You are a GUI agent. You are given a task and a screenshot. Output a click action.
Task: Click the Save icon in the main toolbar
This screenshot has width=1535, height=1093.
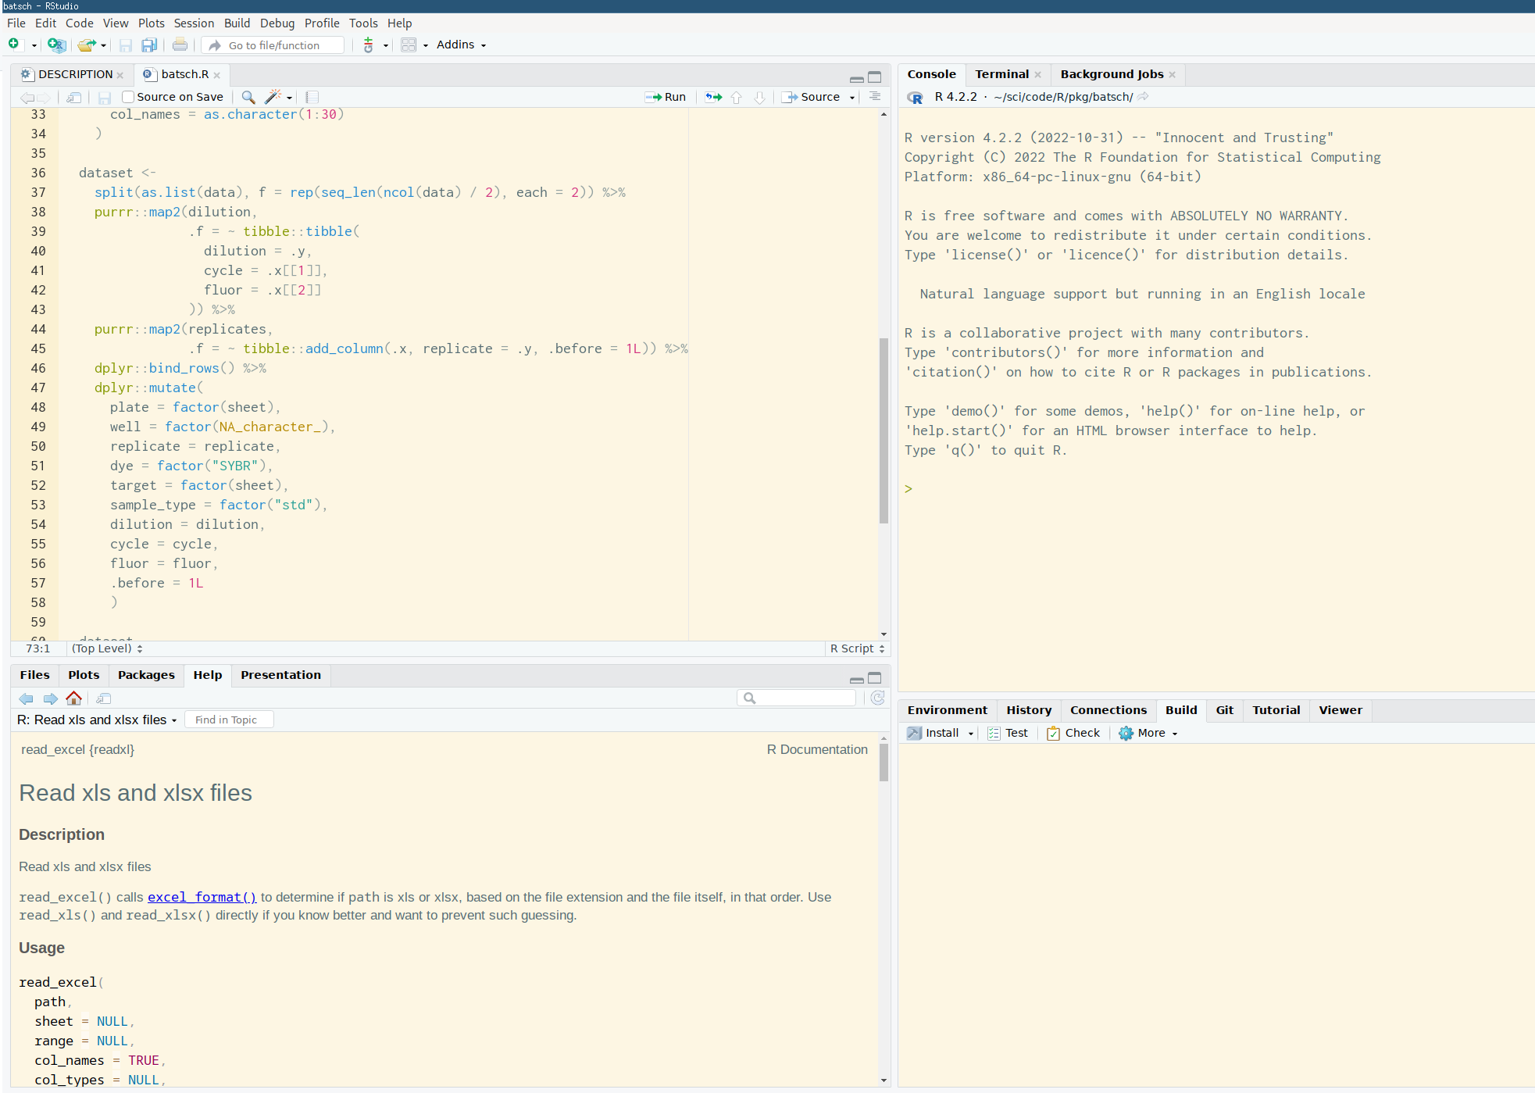tap(125, 45)
